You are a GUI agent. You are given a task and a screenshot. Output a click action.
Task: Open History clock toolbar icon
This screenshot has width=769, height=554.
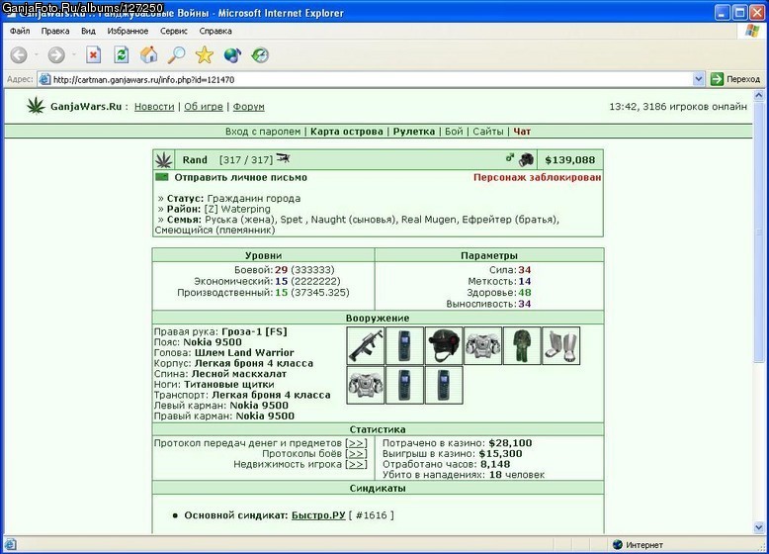pyautogui.click(x=260, y=54)
